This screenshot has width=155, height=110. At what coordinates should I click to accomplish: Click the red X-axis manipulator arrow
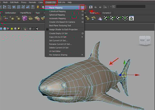coord(137,75)
